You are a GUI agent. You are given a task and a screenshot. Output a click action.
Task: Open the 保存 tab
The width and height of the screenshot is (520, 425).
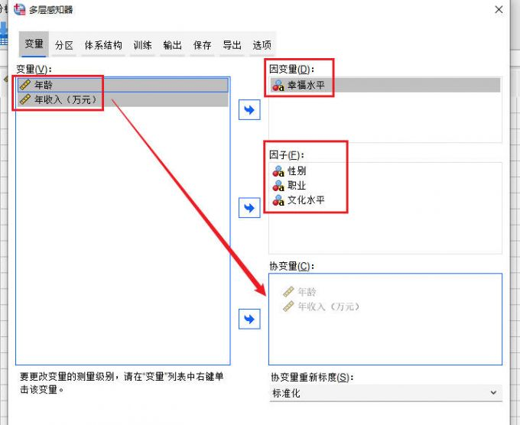coord(202,45)
